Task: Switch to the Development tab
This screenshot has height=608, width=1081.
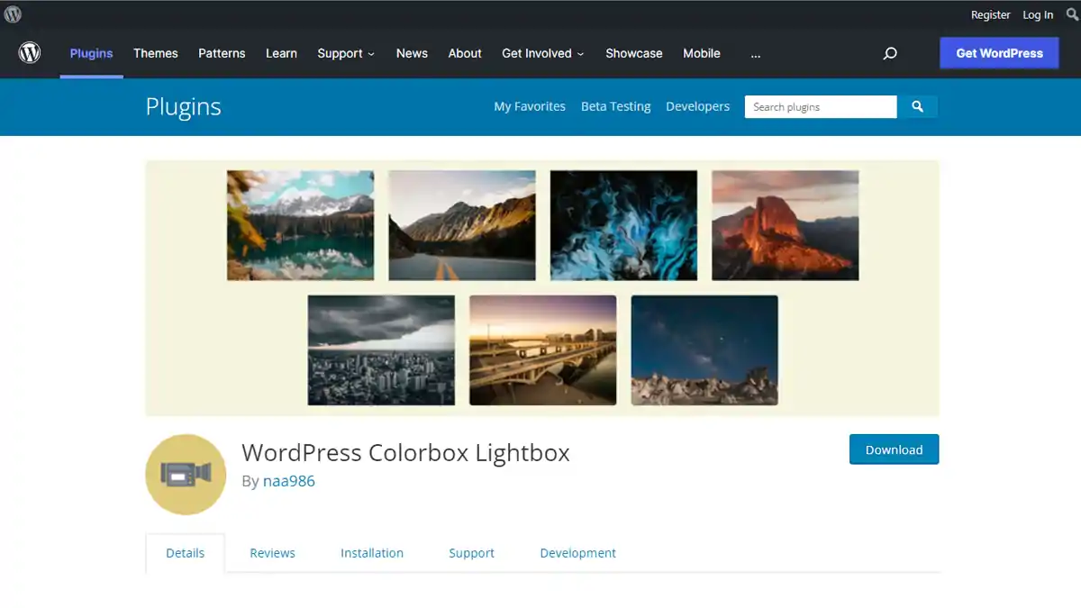Action: 578,553
